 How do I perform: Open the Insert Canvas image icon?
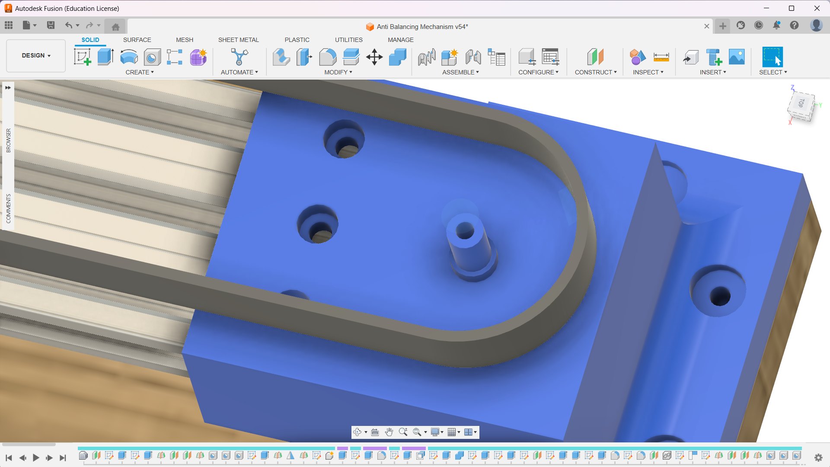737,57
